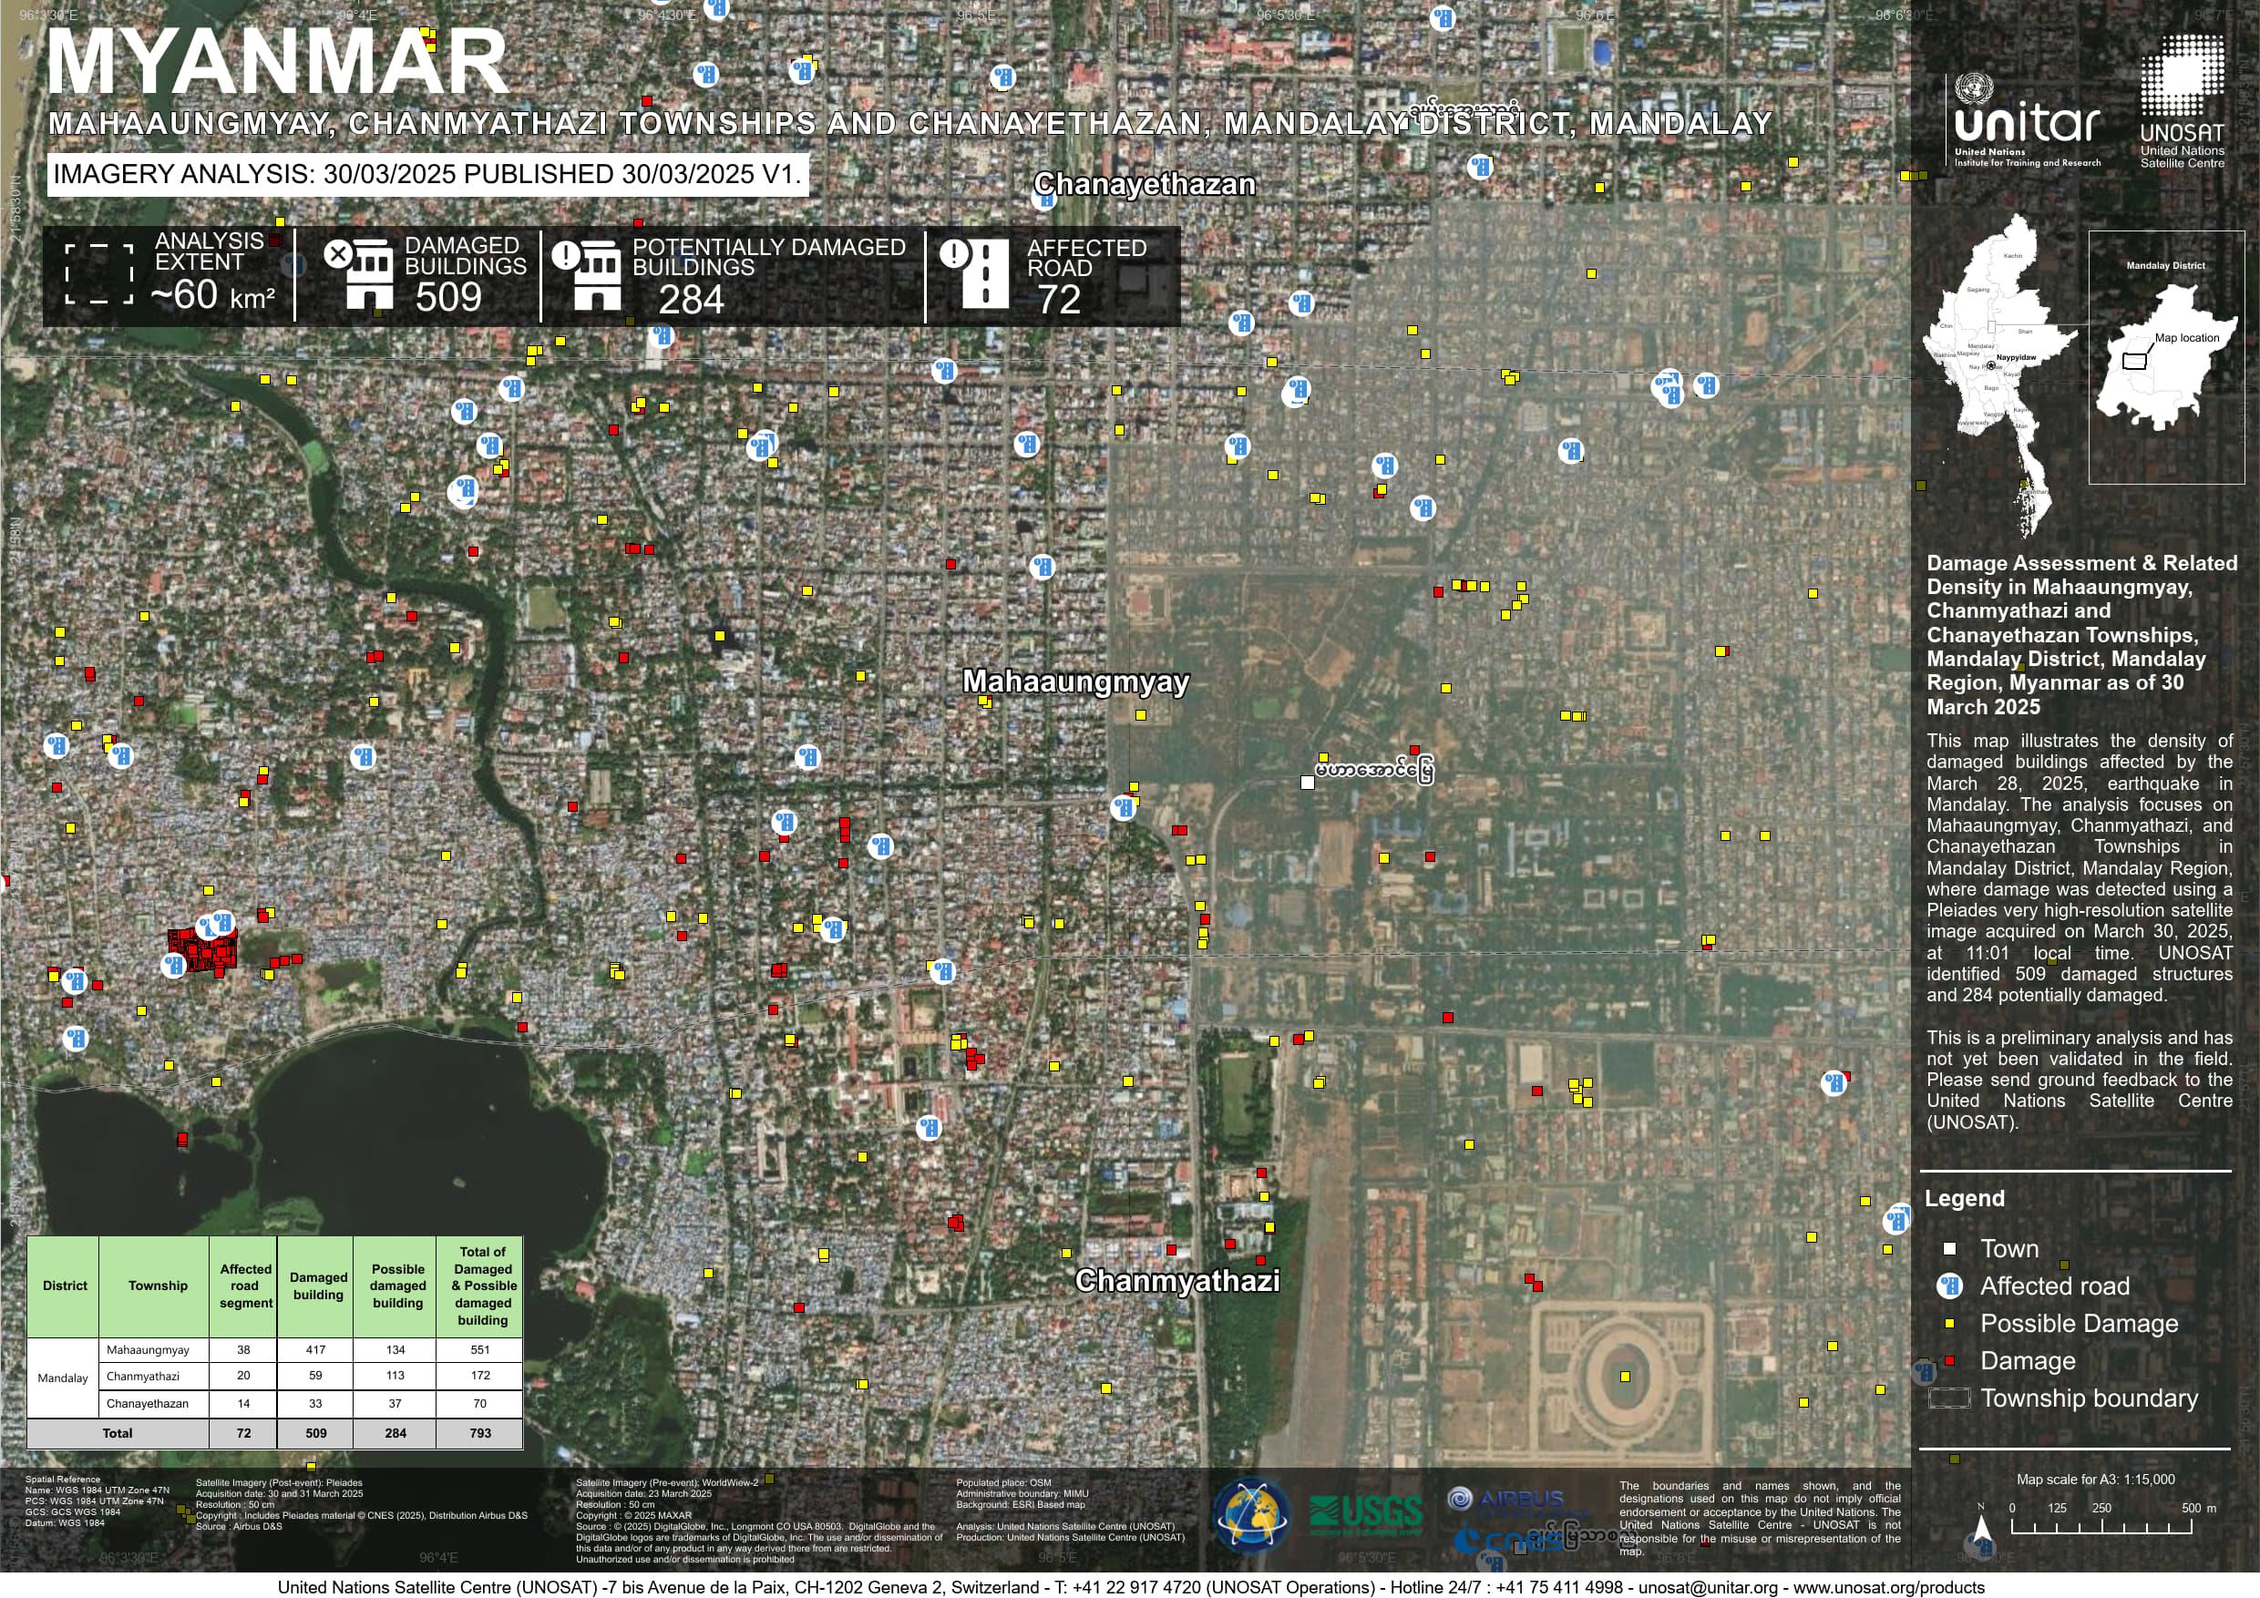Click the yellow Possible Damage legend square
This screenshot has width=2260, height=1598.
coord(1949,1324)
